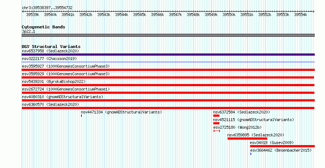Click the nsv6537958 (Sedlazeck2020) variant label
The width and height of the screenshot is (325, 168).
coord(50,51)
